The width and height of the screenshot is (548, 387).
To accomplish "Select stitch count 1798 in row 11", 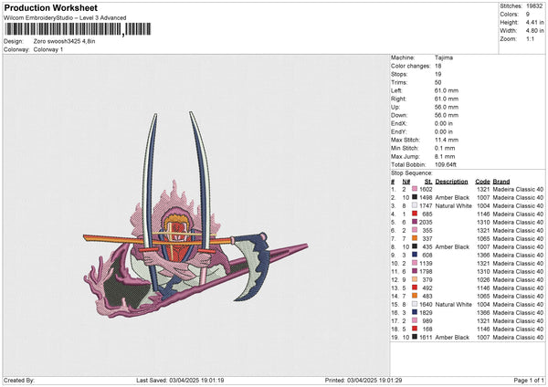I will pos(426,271).
